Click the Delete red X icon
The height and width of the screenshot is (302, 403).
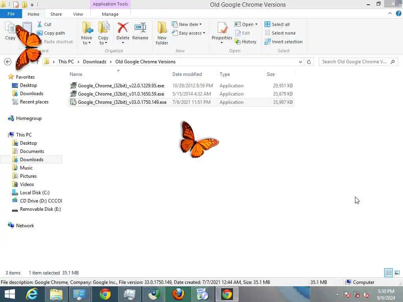pyautogui.click(x=123, y=28)
